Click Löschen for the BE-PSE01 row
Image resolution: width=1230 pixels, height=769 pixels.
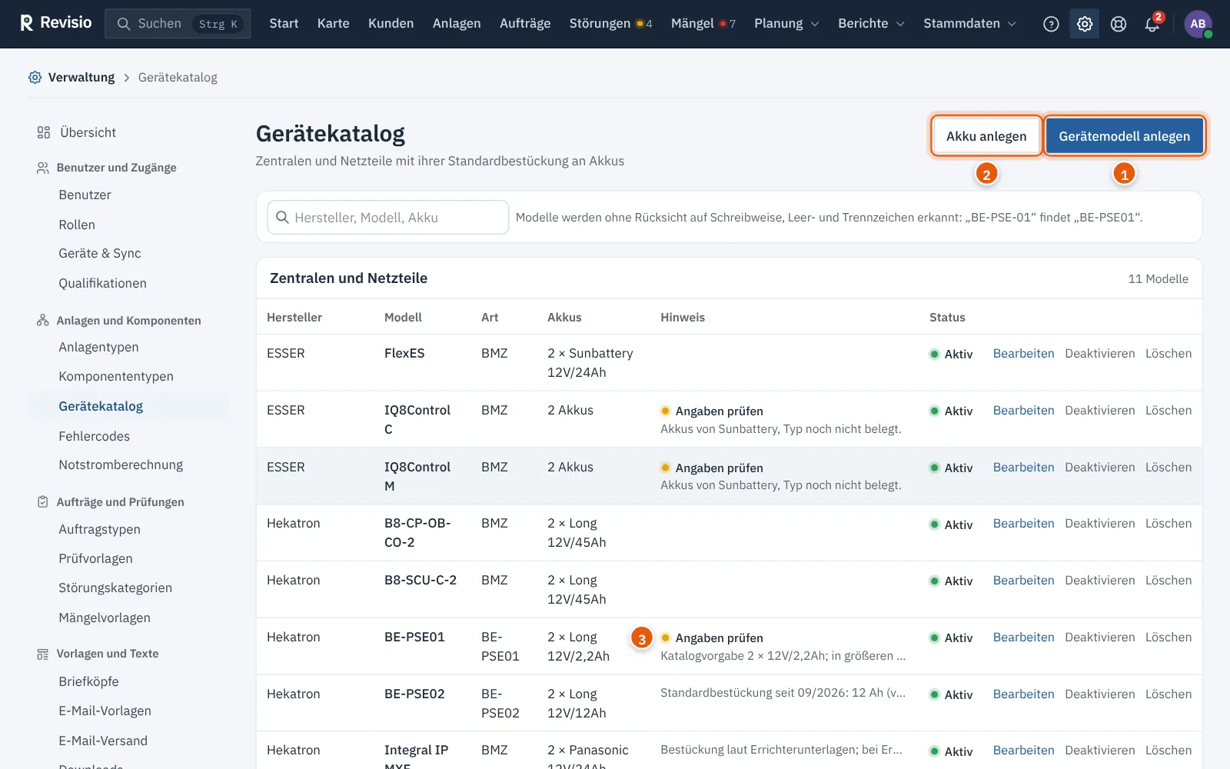[1168, 638]
